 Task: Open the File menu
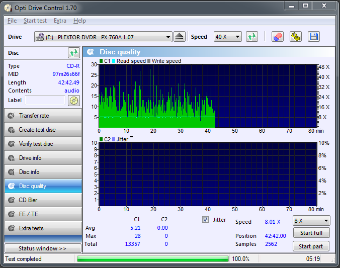click(x=12, y=21)
